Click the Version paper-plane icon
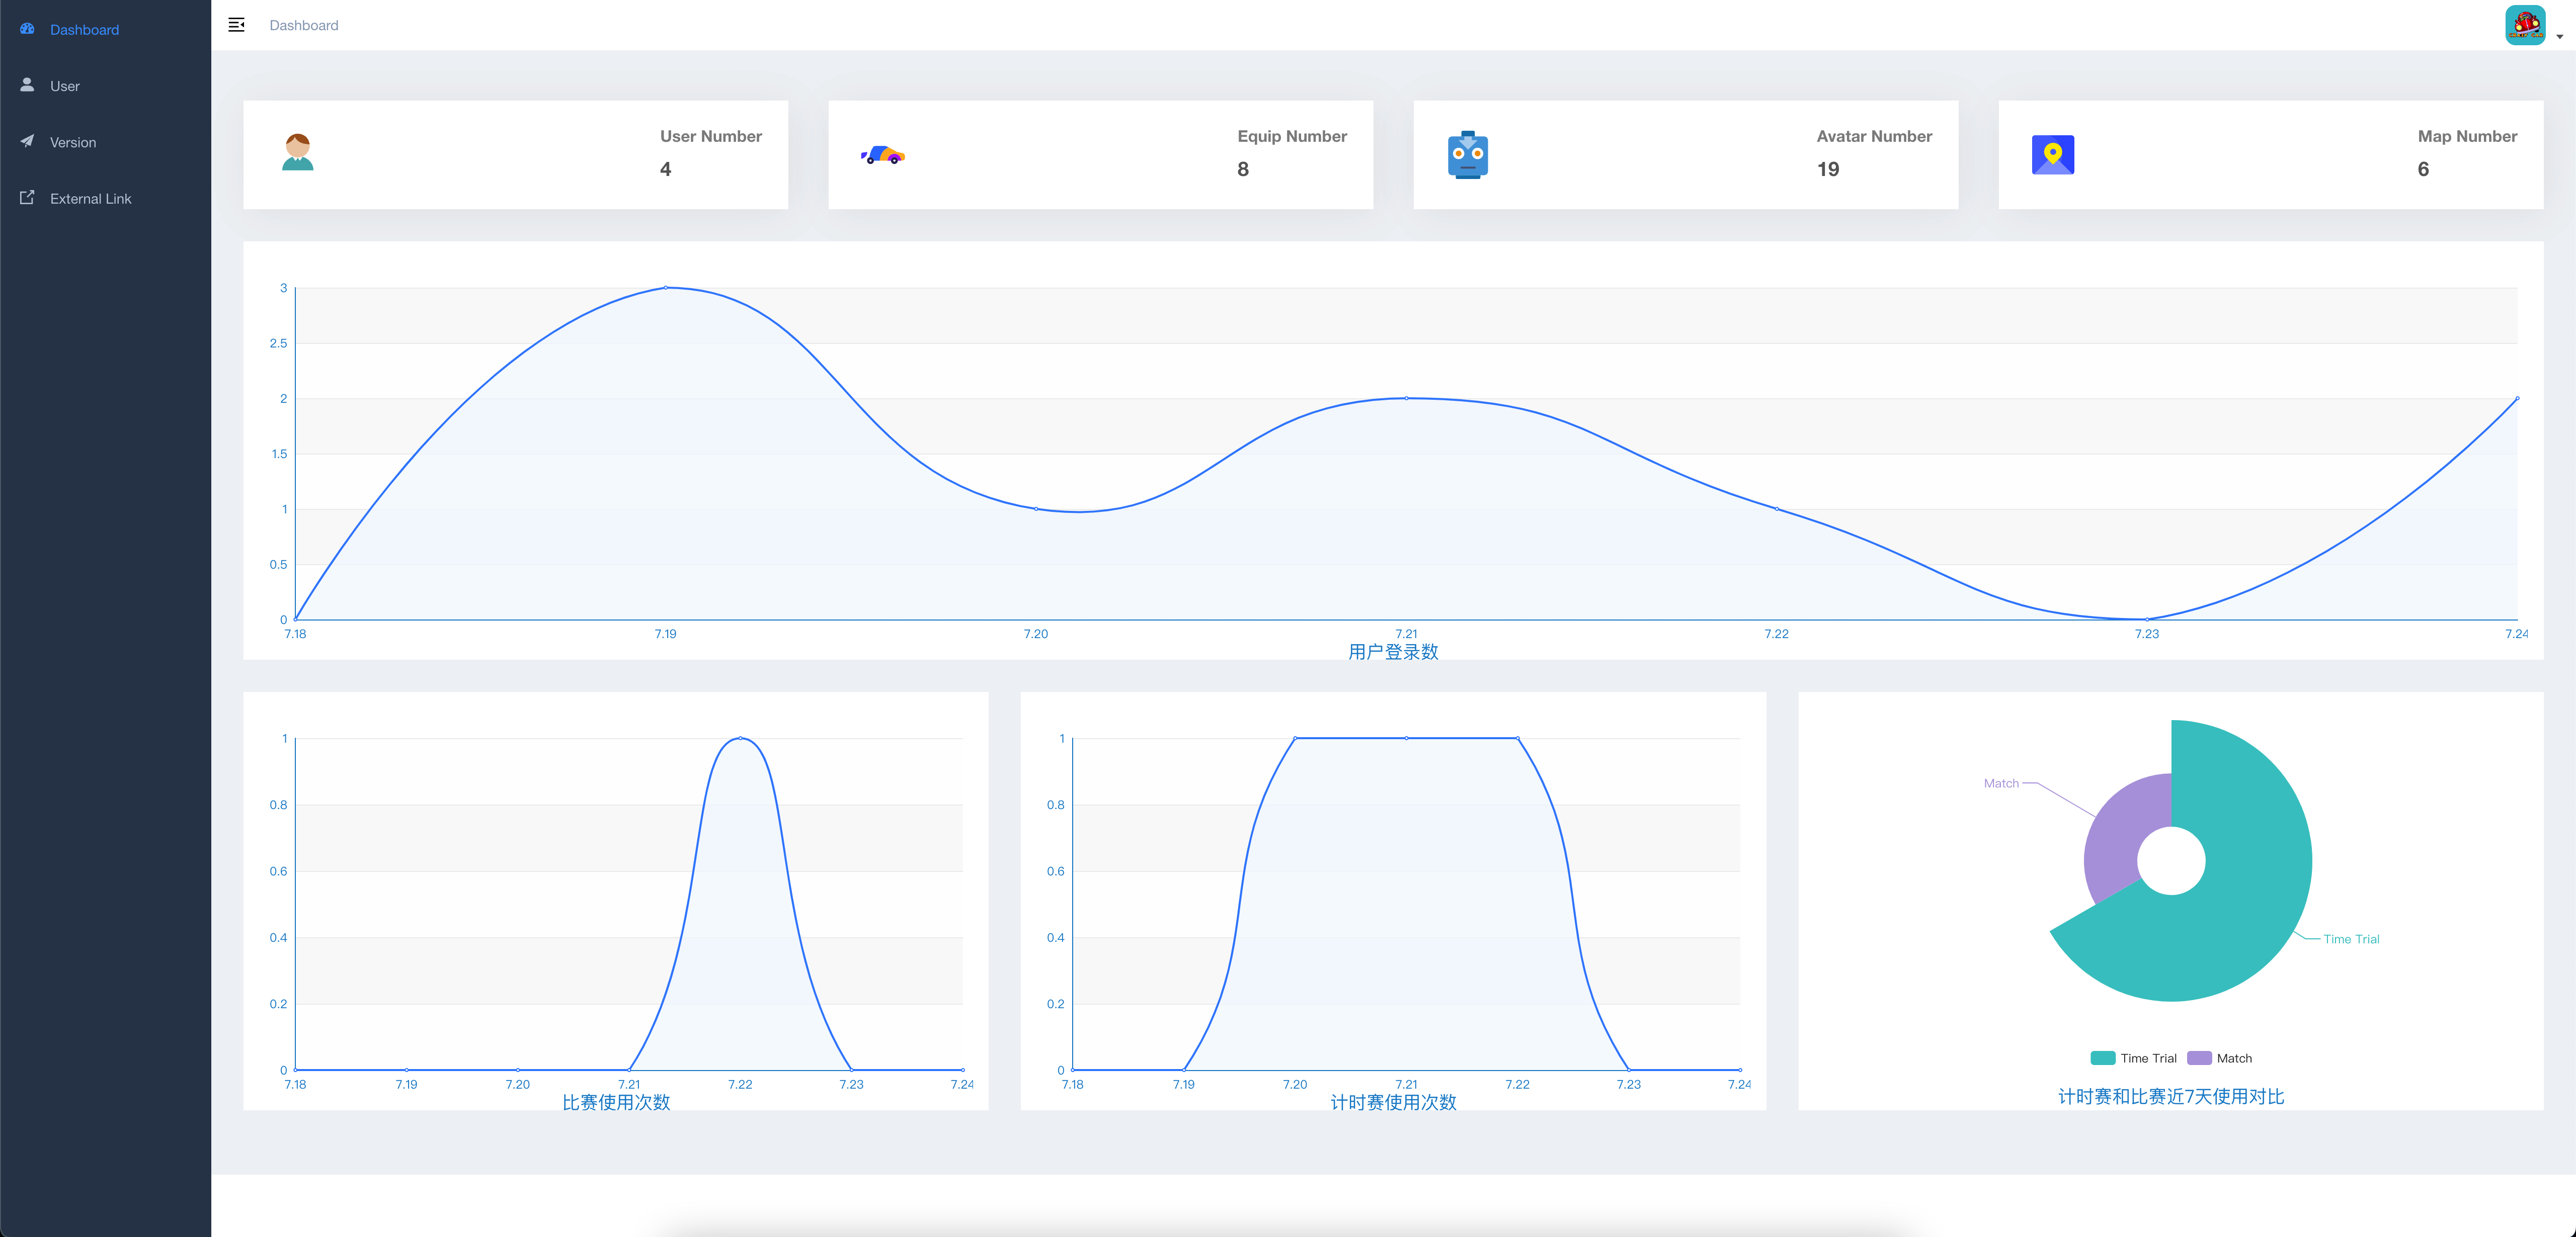 pos(27,141)
